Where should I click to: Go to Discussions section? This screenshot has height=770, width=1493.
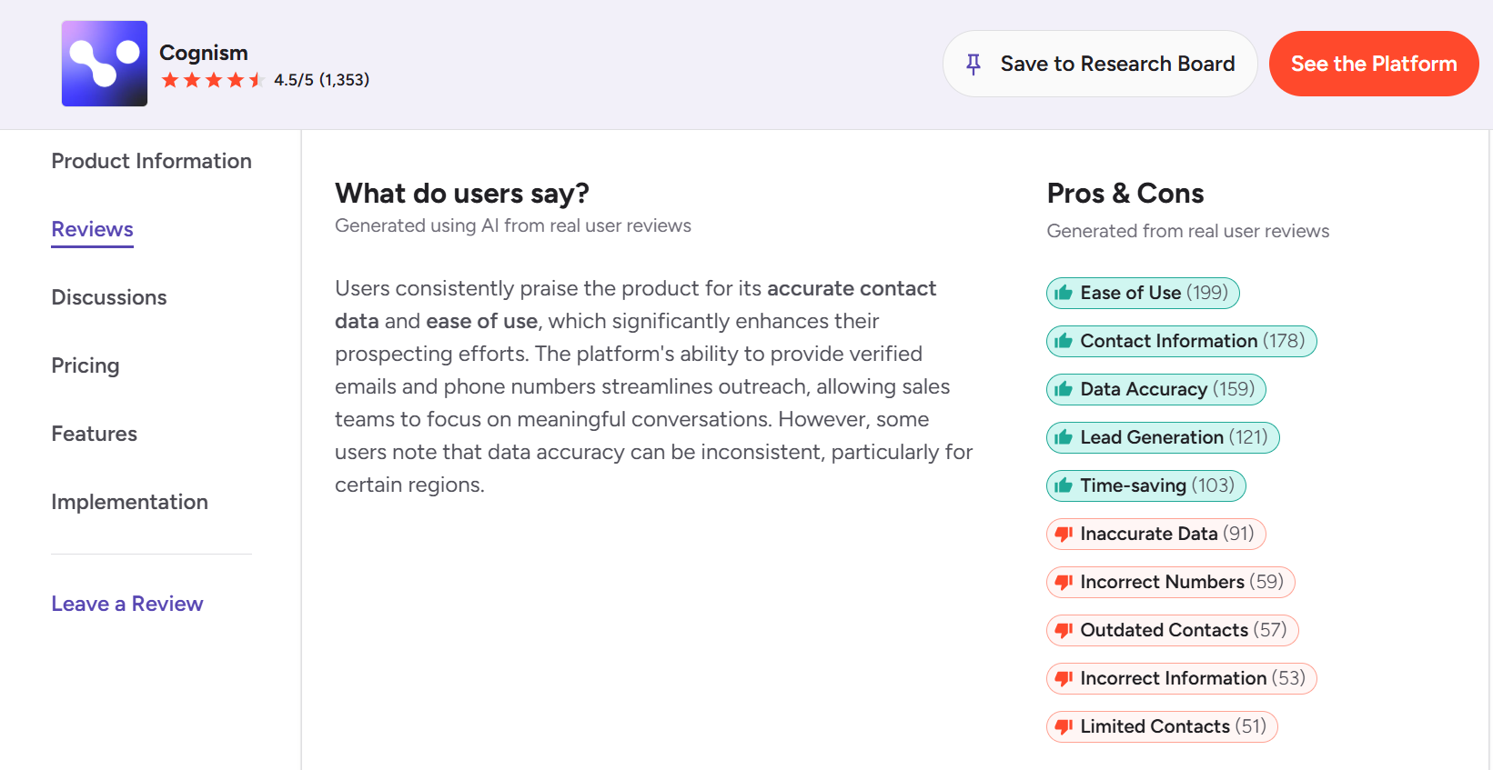tap(109, 297)
